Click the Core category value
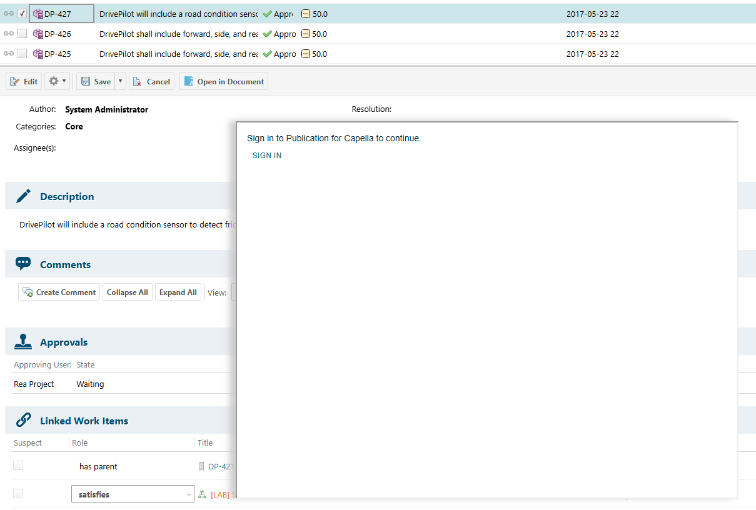Screen dimensions: 756x510 [74, 126]
